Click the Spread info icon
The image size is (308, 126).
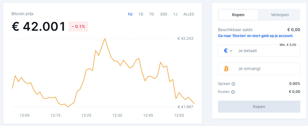click(233, 84)
